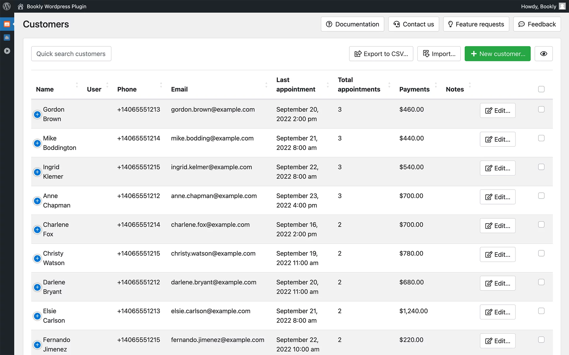Open the Import dialog button
This screenshot has width=569, height=355.
[x=439, y=54]
